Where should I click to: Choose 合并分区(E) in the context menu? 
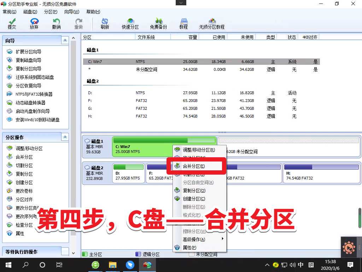(x=200, y=166)
